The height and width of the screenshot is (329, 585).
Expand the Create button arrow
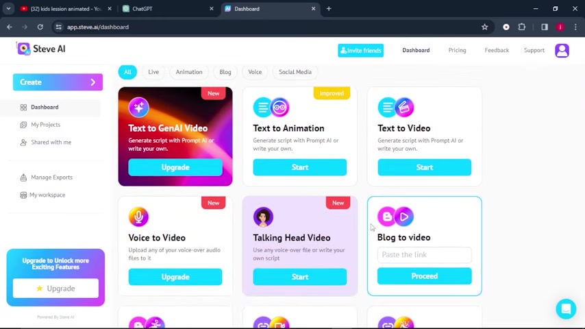(x=93, y=82)
